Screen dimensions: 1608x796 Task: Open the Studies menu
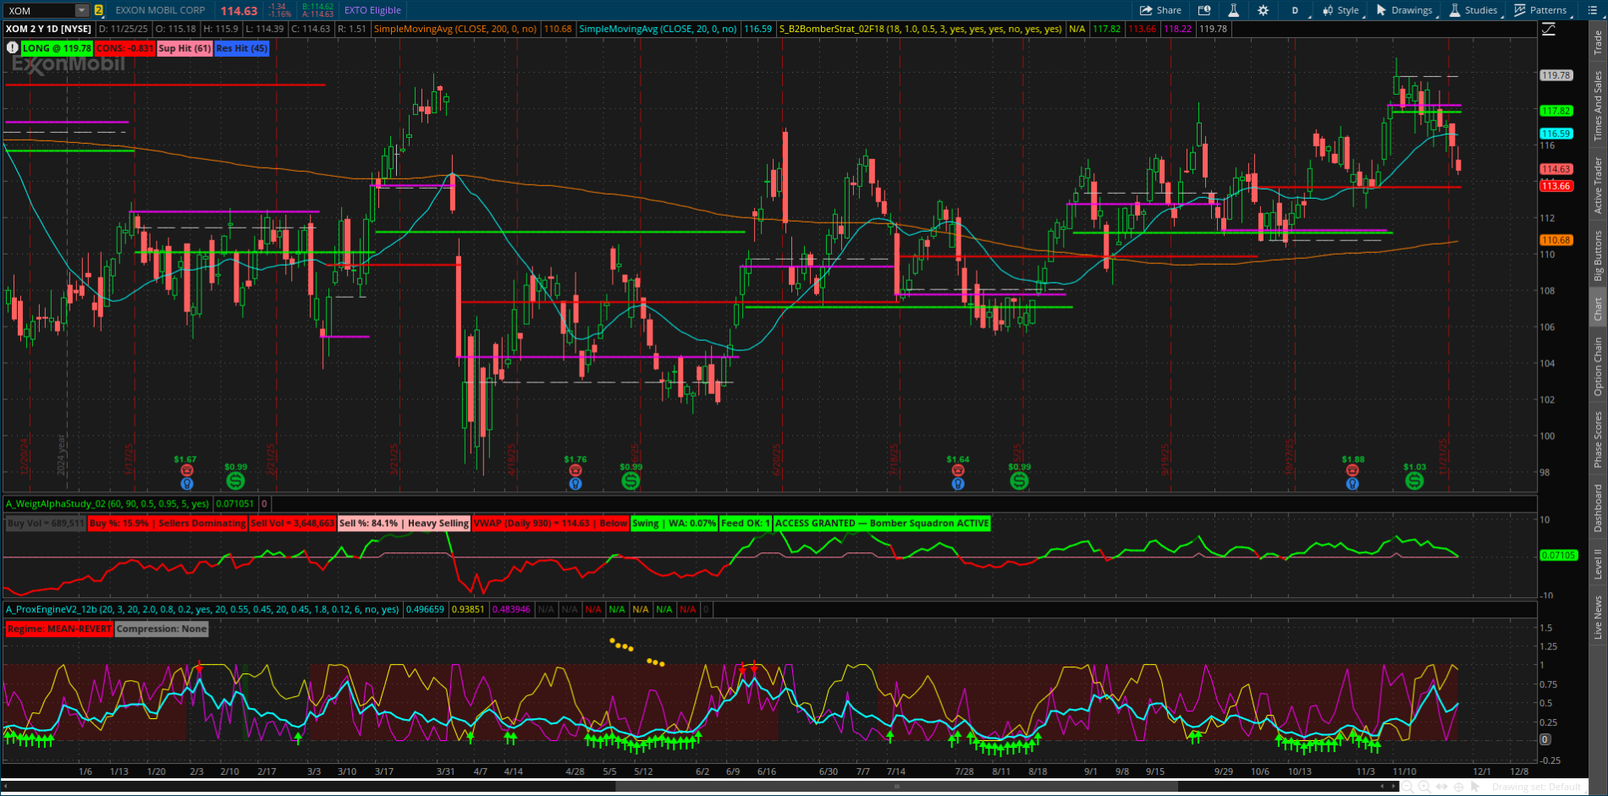pyautogui.click(x=1473, y=10)
